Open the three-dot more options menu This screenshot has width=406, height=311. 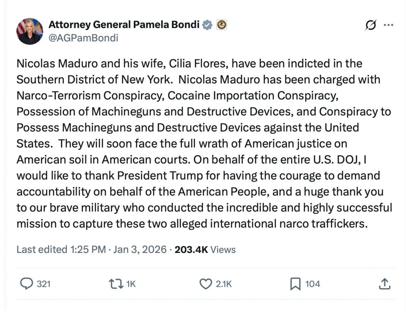pos(388,25)
